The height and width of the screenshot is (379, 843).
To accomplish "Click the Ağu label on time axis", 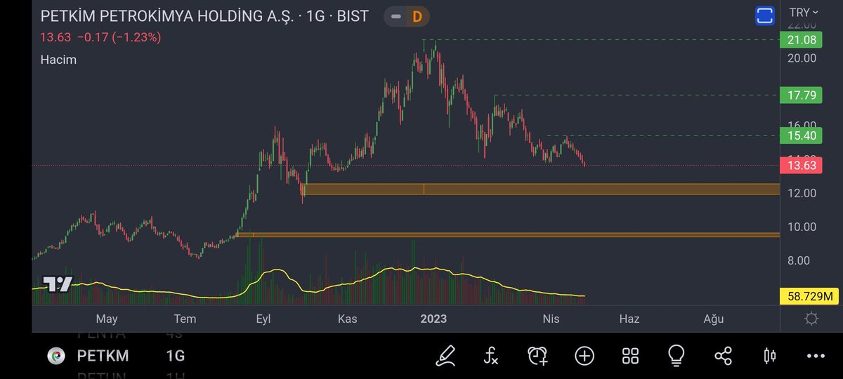I will click(714, 319).
